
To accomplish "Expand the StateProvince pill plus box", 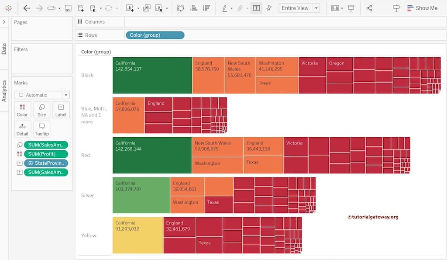I will point(31,163).
